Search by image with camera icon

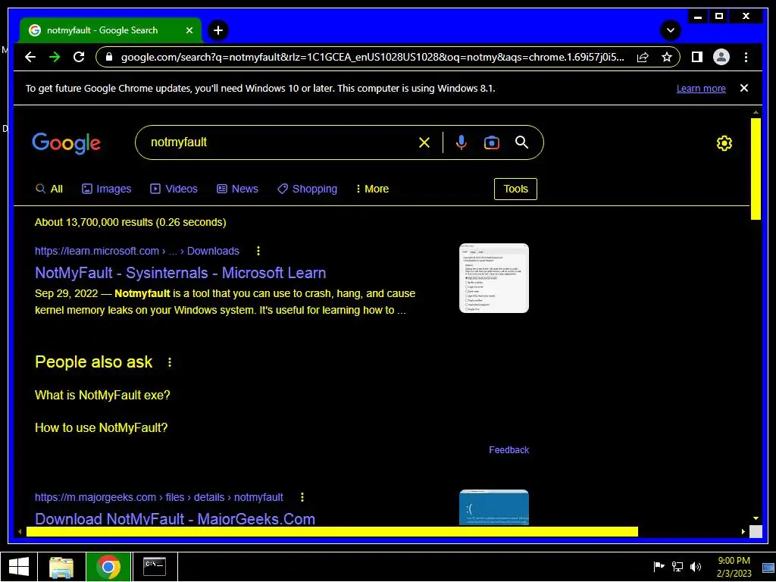click(x=491, y=142)
